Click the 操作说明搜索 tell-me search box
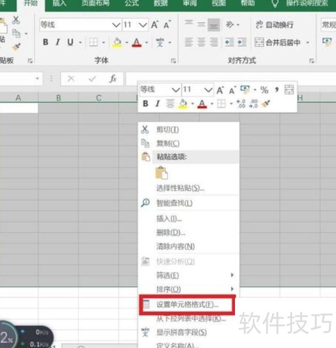This screenshot has width=336, height=348. [x=307, y=3]
